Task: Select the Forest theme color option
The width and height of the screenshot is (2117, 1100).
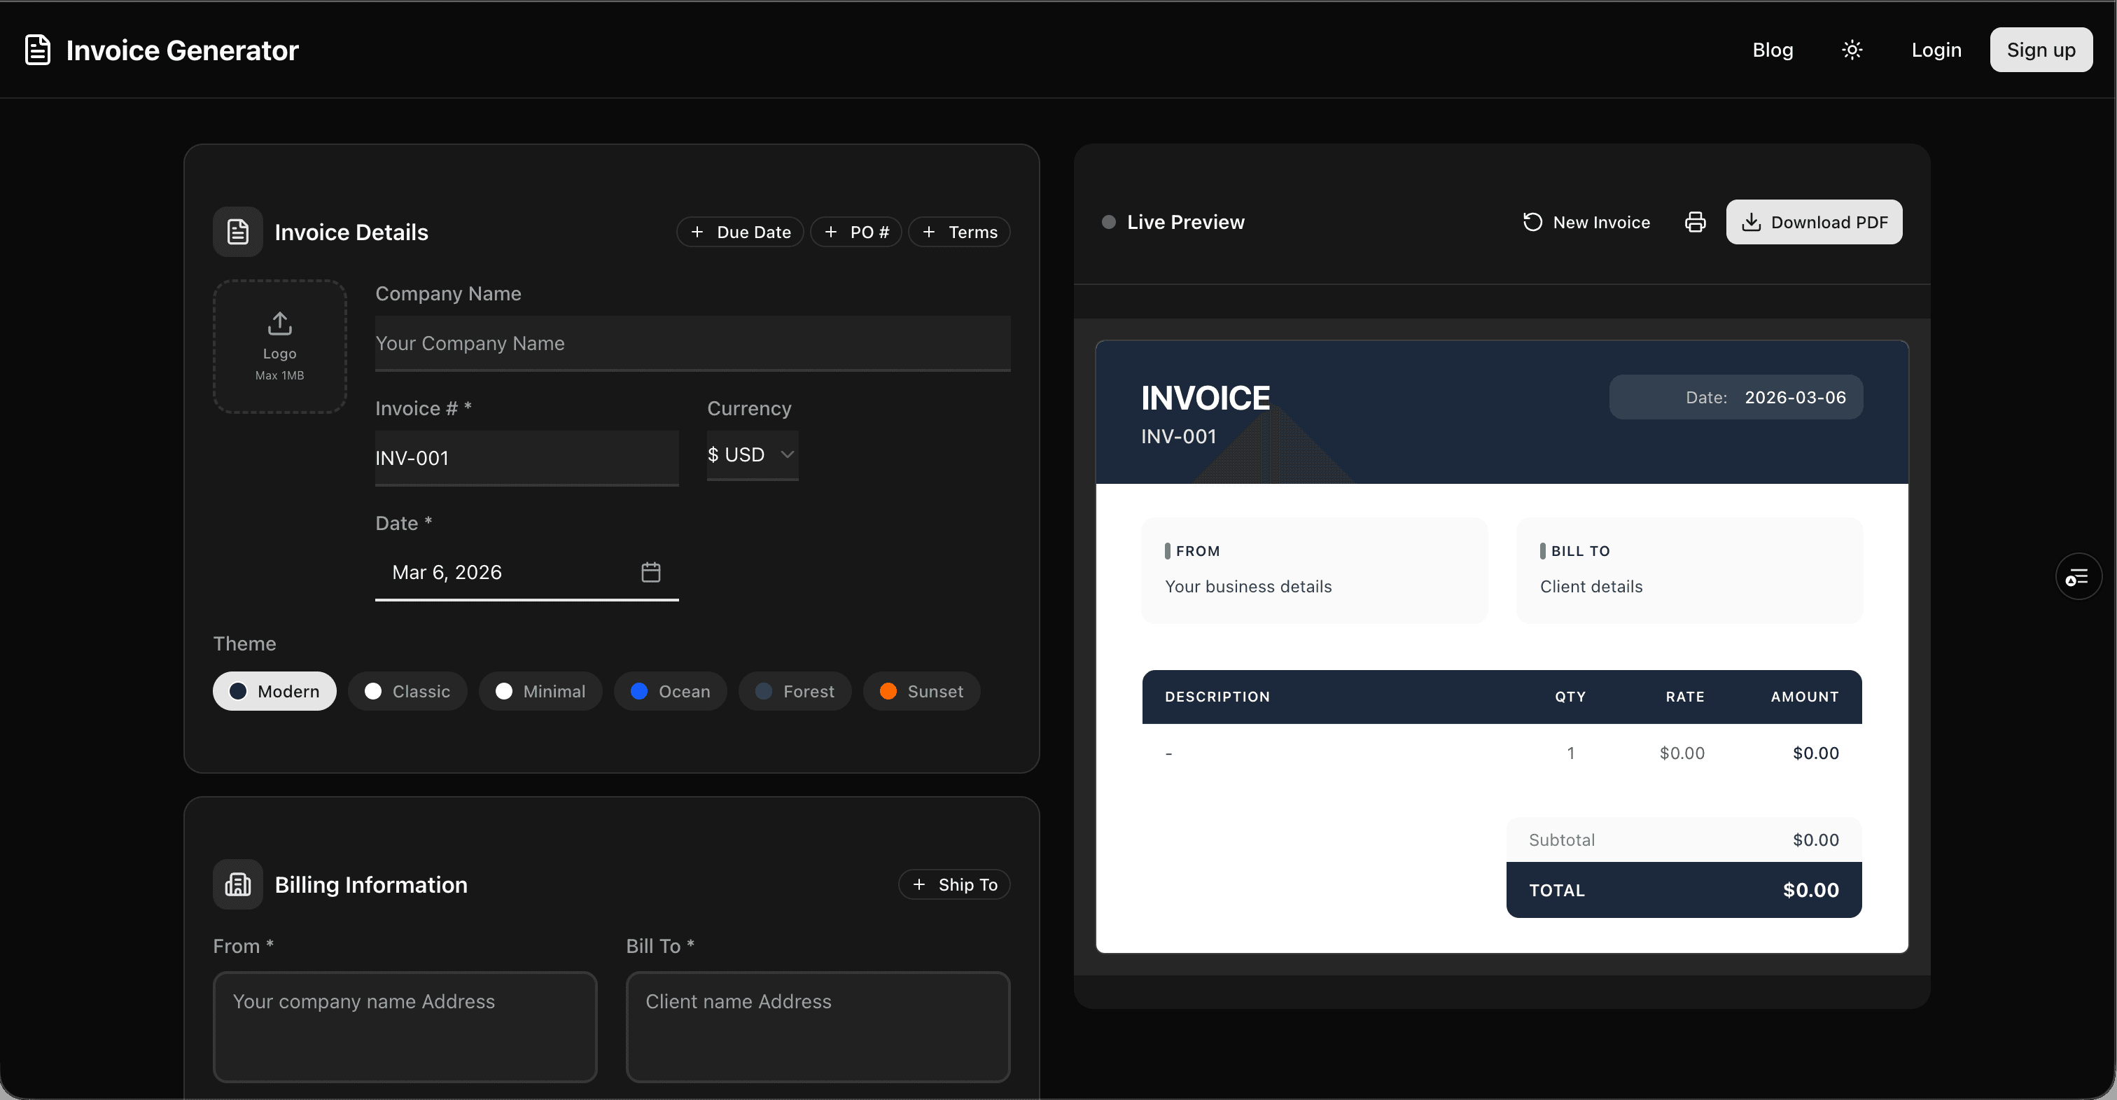Action: (795, 691)
